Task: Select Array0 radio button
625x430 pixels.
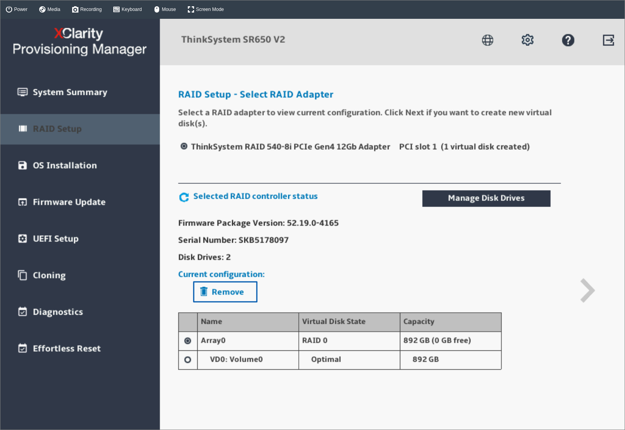Action: tap(188, 341)
